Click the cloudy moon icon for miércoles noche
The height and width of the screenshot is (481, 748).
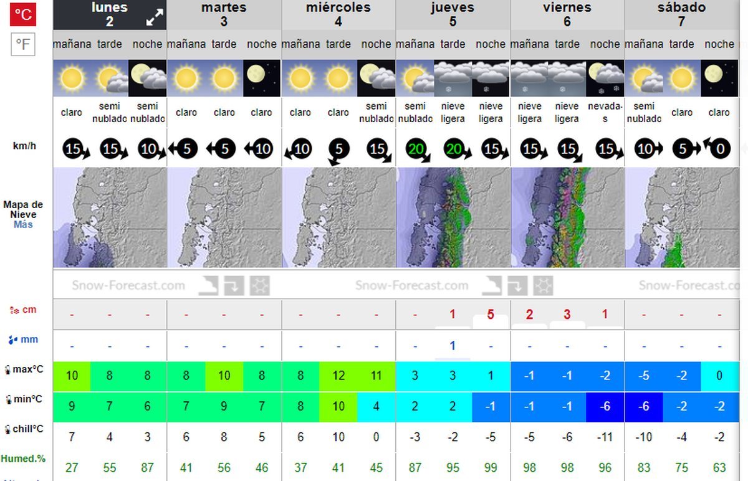[376, 79]
